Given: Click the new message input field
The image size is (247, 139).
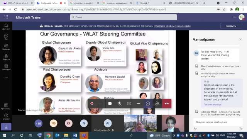Looking at the screenshot, I should pos(218,122).
